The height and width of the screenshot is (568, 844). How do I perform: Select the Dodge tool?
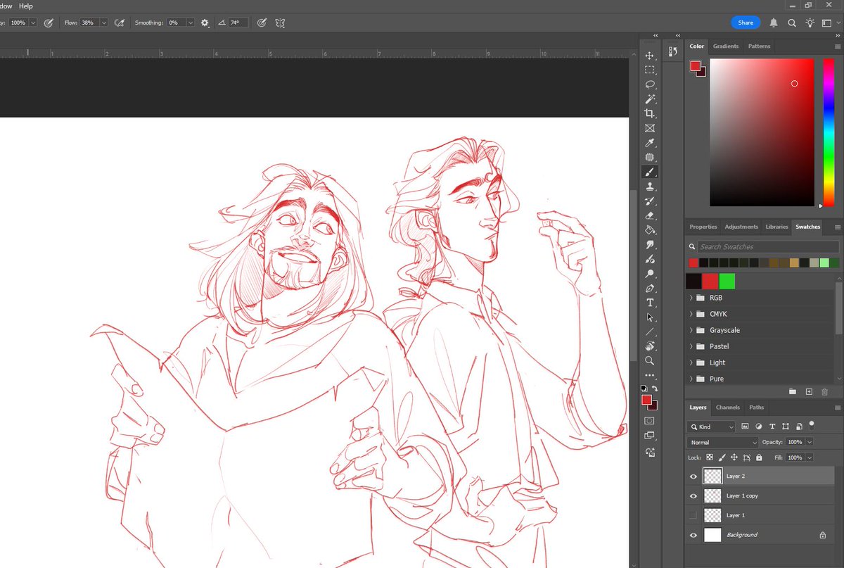click(650, 274)
